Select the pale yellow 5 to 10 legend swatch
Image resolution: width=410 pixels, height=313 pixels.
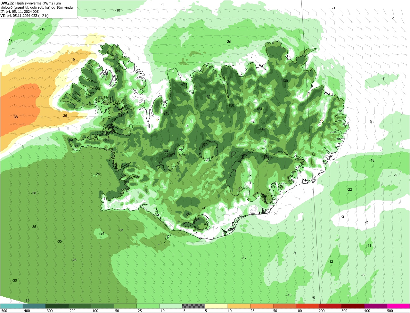pyautogui.click(x=216, y=306)
